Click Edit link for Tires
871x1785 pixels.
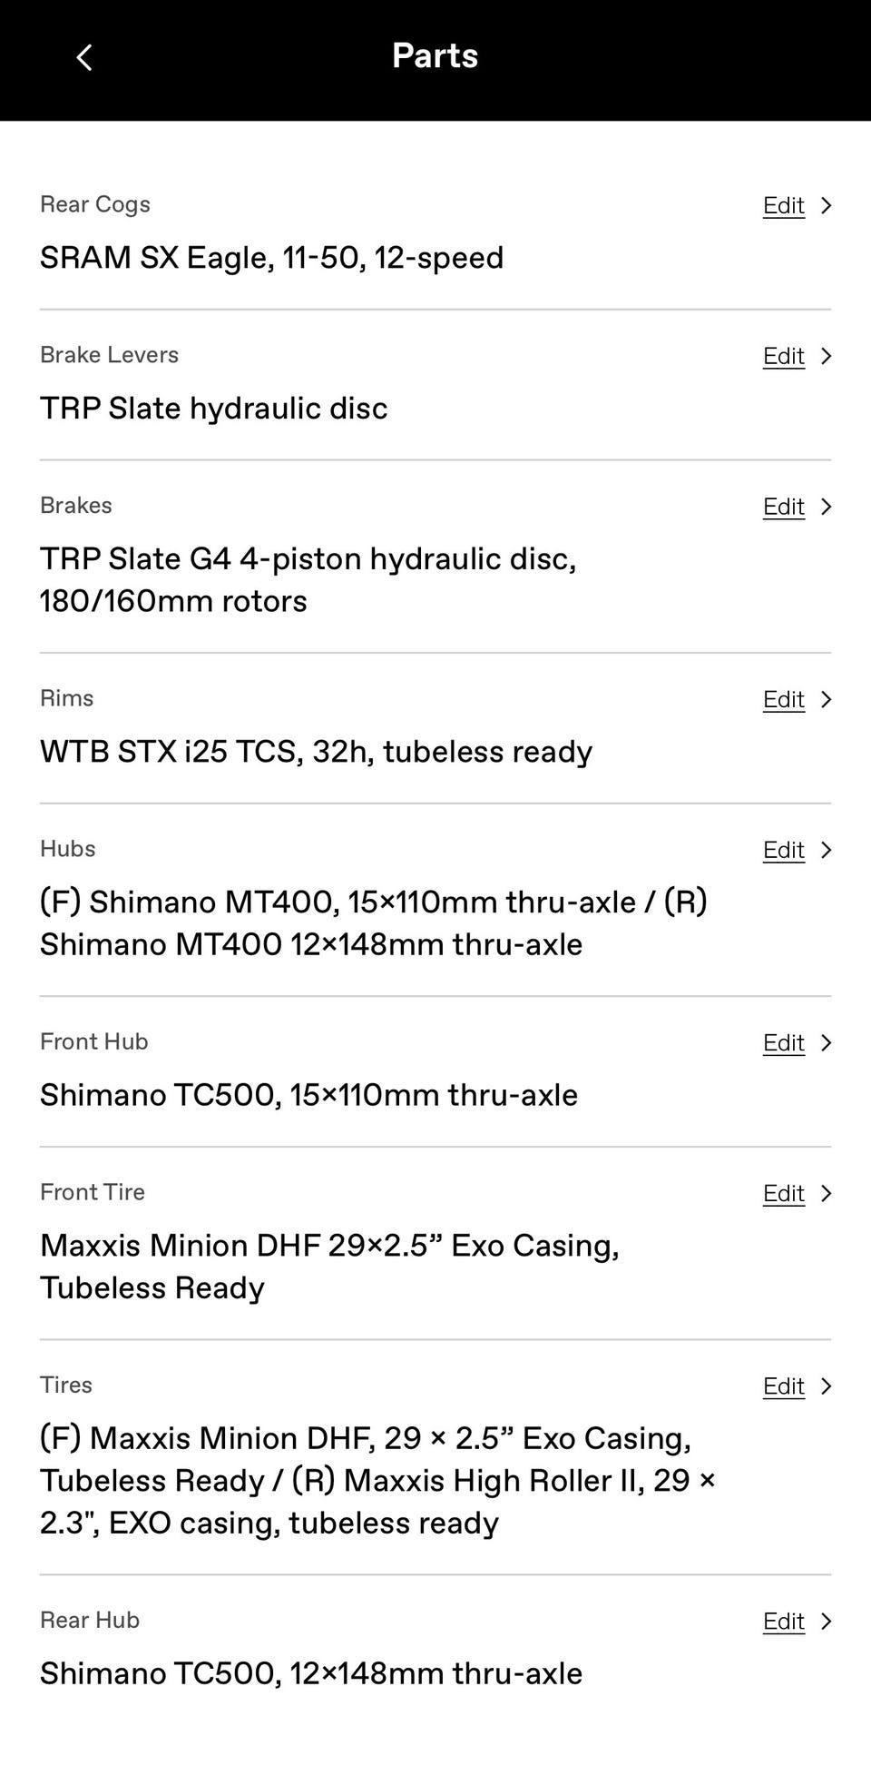point(783,1386)
